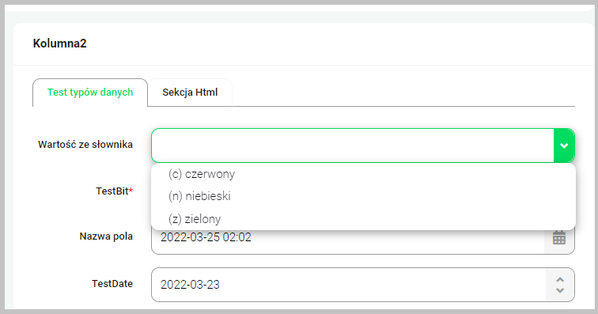Decrease TestDate using the down arrow
The width and height of the screenshot is (598, 314).
coord(560,290)
